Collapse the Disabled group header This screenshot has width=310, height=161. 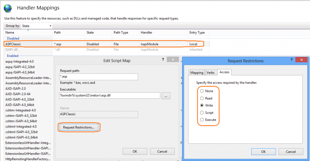[13, 38]
